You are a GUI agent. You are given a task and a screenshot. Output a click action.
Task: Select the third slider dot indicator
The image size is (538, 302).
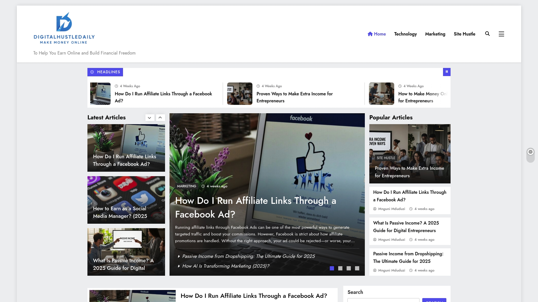tap(349, 268)
